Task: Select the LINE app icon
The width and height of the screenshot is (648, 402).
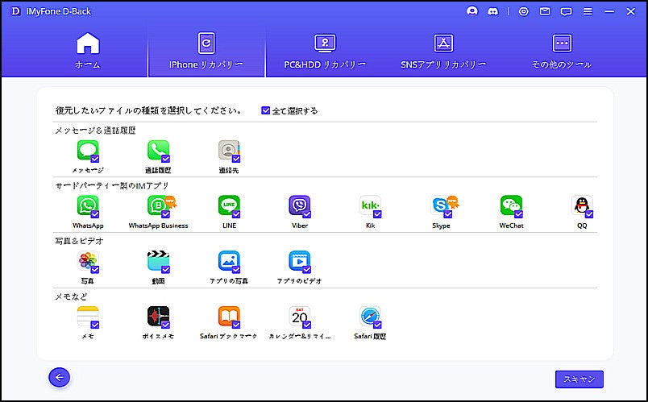Action: [229, 205]
